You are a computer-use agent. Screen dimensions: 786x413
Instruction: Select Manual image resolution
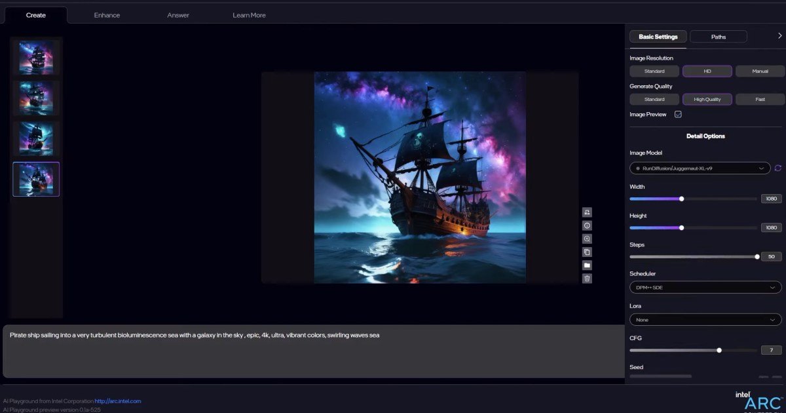click(760, 71)
